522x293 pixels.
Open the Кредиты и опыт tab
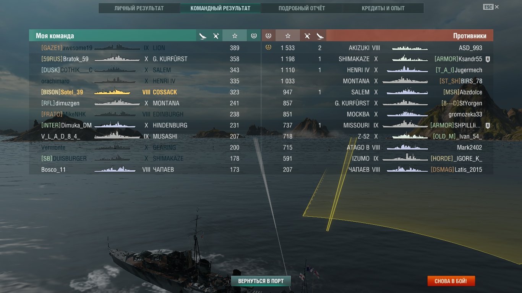[x=383, y=8]
